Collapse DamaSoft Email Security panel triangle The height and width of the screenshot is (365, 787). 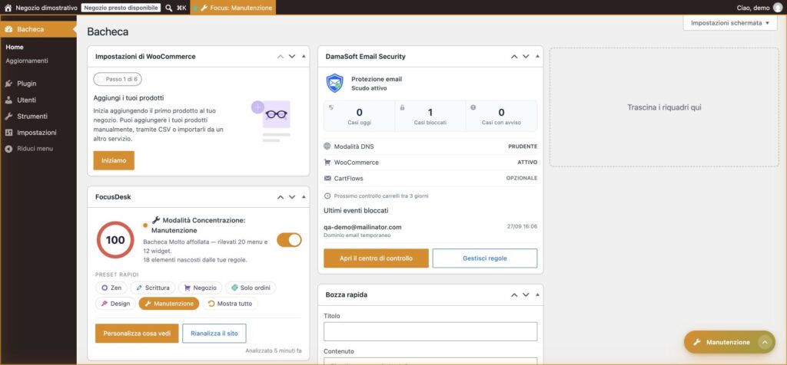(x=537, y=57)
